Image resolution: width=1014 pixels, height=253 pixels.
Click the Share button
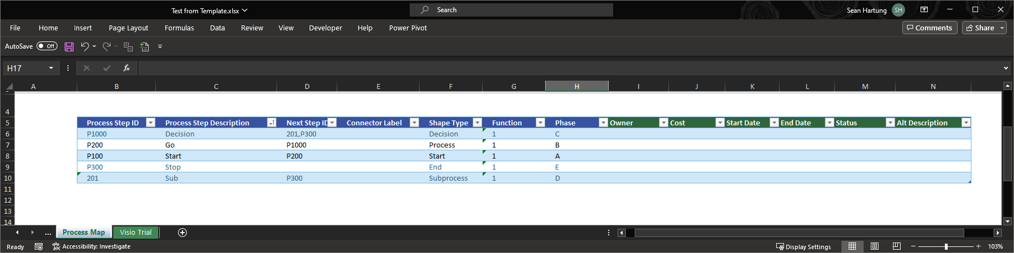coord(980,28)
